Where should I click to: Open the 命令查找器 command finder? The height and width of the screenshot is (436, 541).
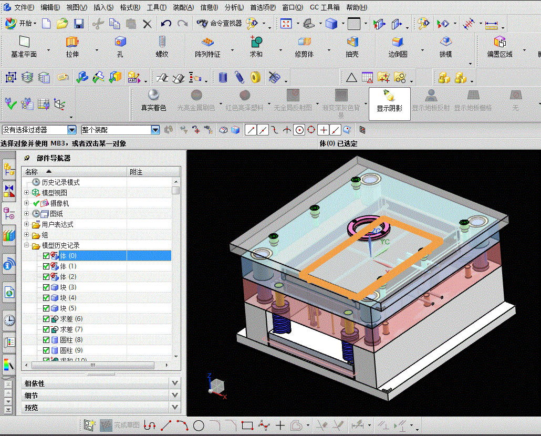[220, 24]
